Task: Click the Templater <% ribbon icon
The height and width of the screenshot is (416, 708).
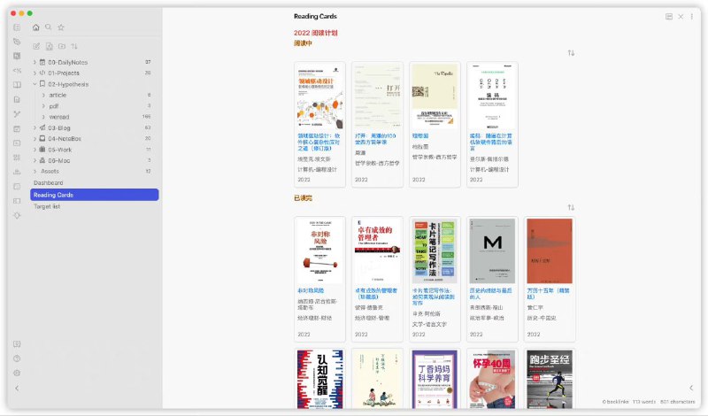Action: [x=17, y=71]
